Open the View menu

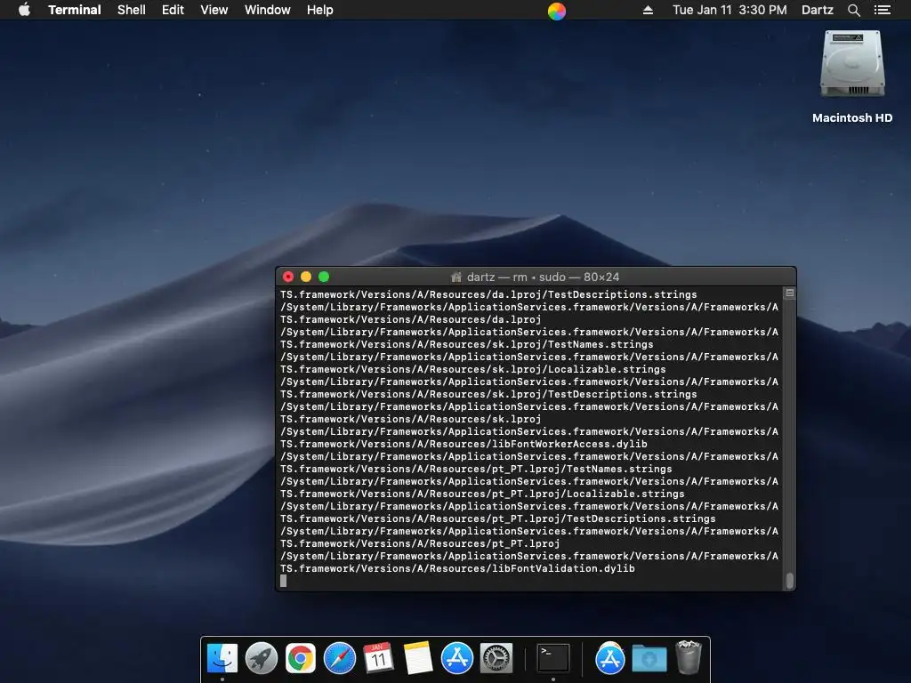214,10
